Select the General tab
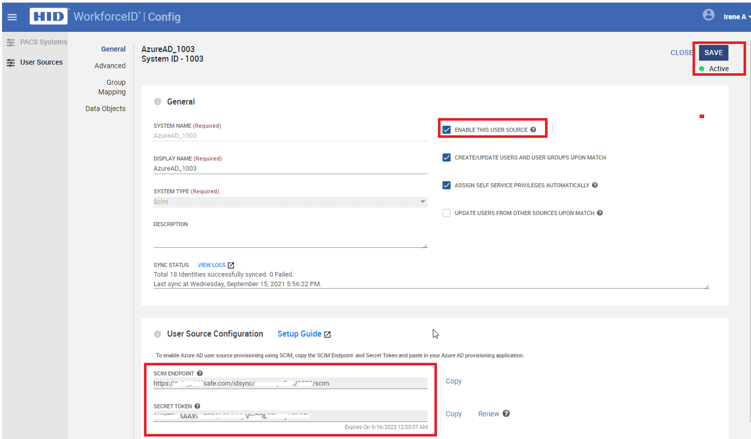The height and width of the screenshot is (439, 751). [x=113, y=49]
